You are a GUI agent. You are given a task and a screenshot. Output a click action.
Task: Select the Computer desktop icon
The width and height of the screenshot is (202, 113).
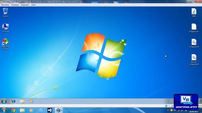point(5,28)
